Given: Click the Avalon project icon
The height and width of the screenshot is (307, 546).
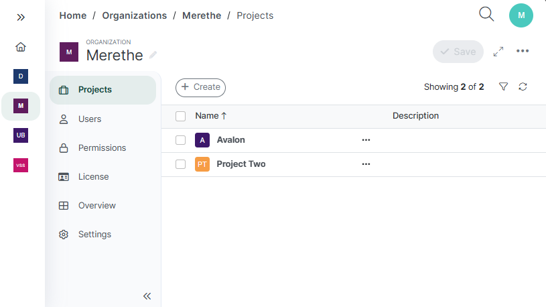Looking at the screenshot, I should pyautogui.click(x=202, y=140).
